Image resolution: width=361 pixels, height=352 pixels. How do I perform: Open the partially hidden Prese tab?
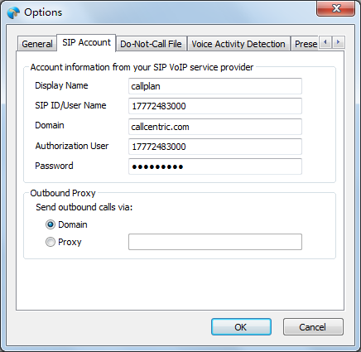[x=306, y=44]
